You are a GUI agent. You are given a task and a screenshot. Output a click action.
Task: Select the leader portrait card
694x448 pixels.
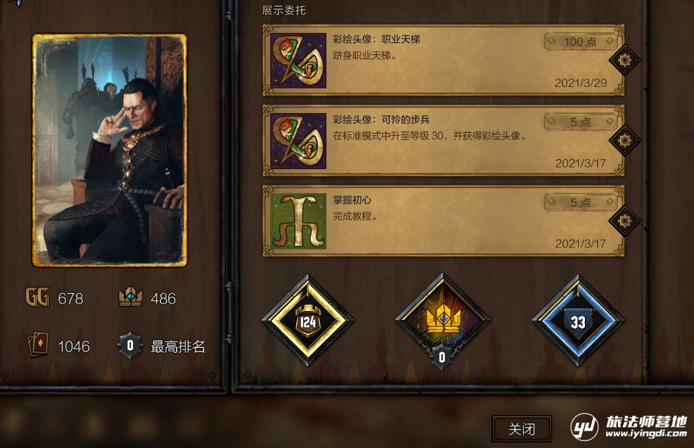point(110,151)
